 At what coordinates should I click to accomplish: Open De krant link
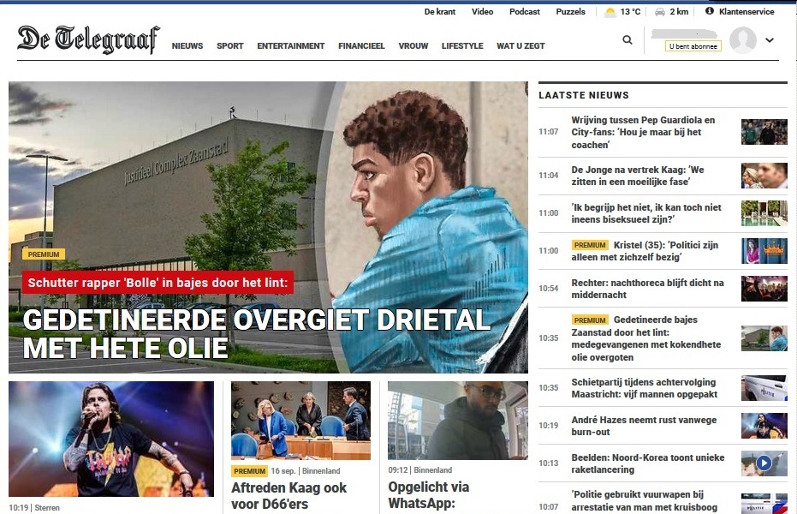pyautogui.click(x=440, y=12)
